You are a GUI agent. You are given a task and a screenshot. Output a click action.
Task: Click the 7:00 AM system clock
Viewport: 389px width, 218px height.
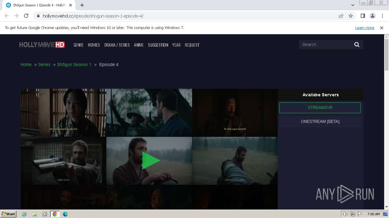click(x=374, y=214)
